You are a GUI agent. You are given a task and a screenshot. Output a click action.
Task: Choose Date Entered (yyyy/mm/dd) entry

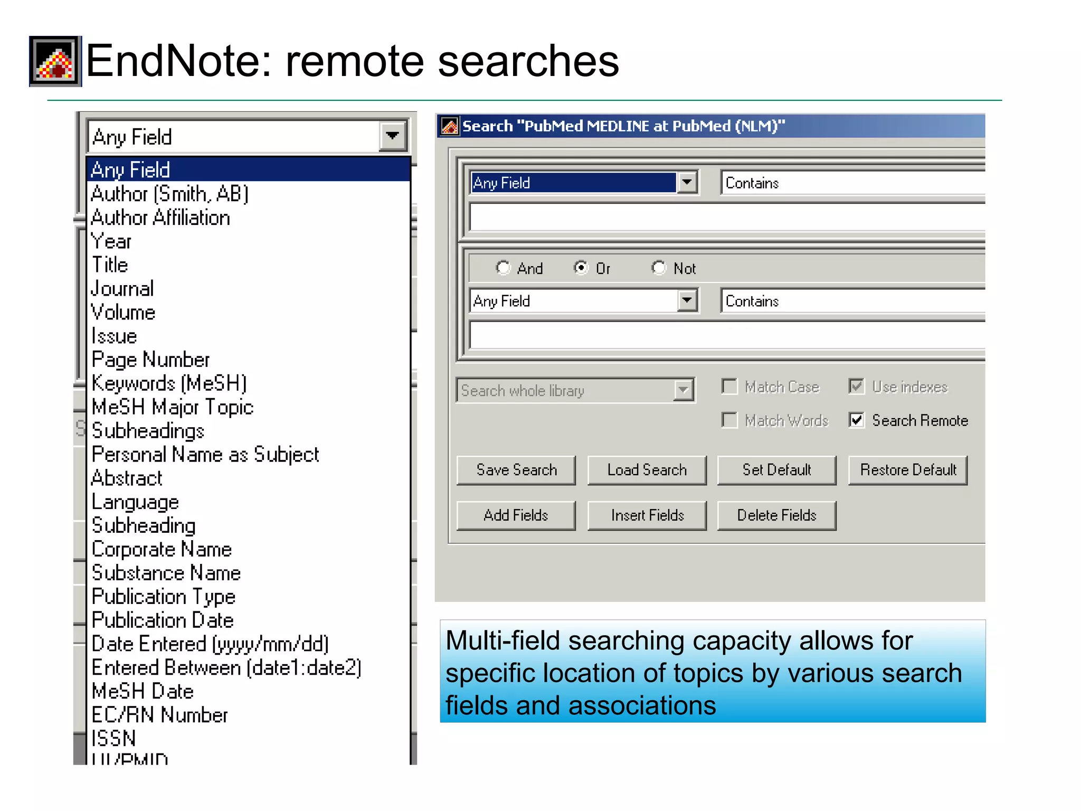[x=248, y=644]
